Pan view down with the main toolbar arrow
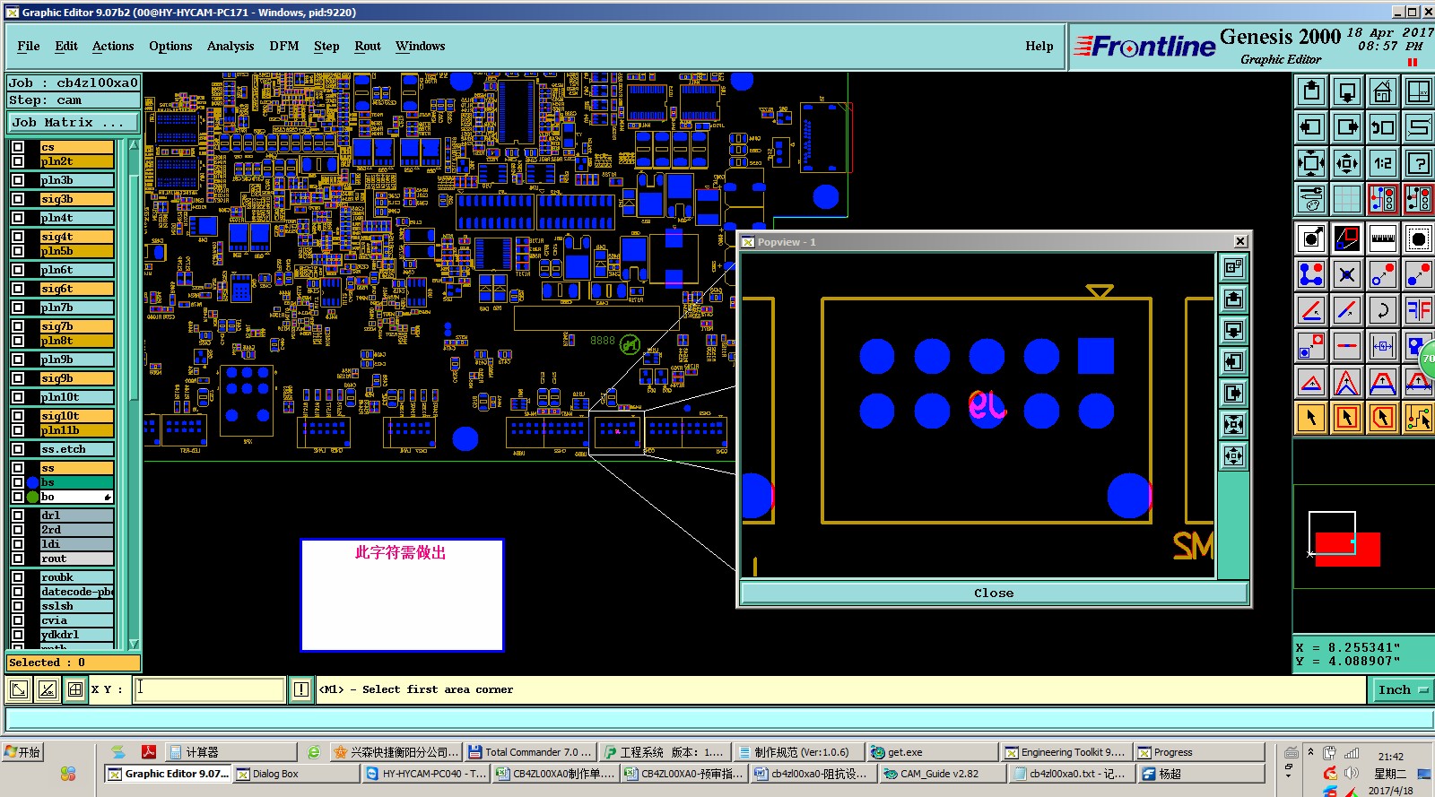 1347,91
